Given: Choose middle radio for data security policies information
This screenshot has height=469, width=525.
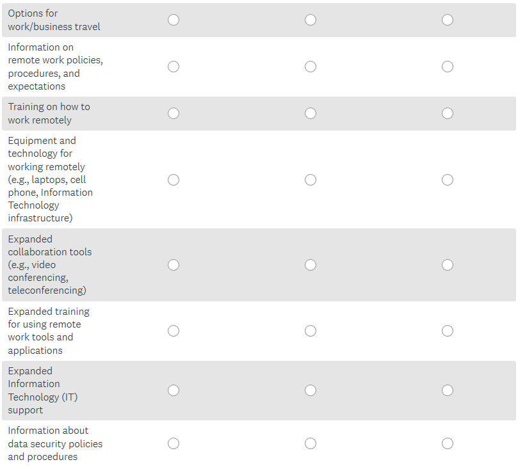Looking at the screenshot, I should tap(311, 443).
